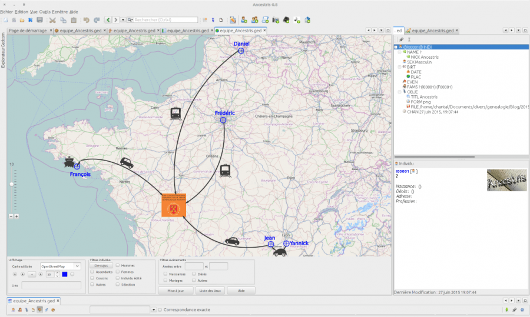Screen dimensions: 530x317
Task: Toggle Correspondance exacte checkbox
Action: pos(160,309)
